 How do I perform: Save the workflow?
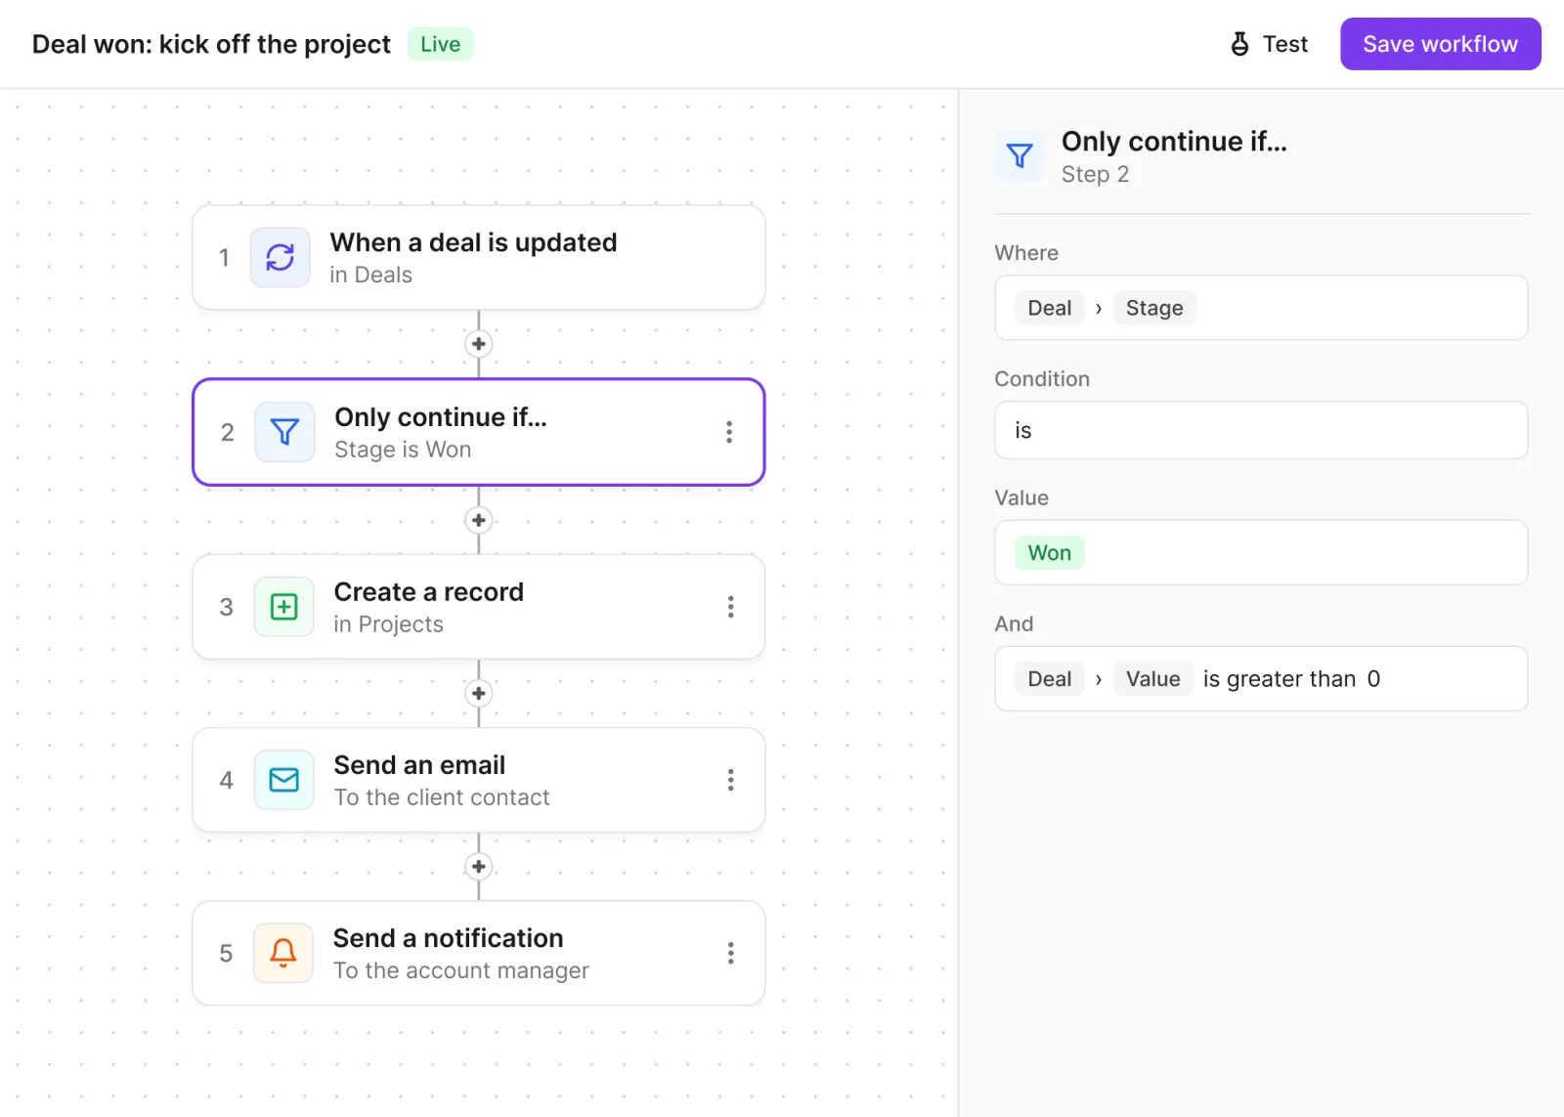point(1440,44)
